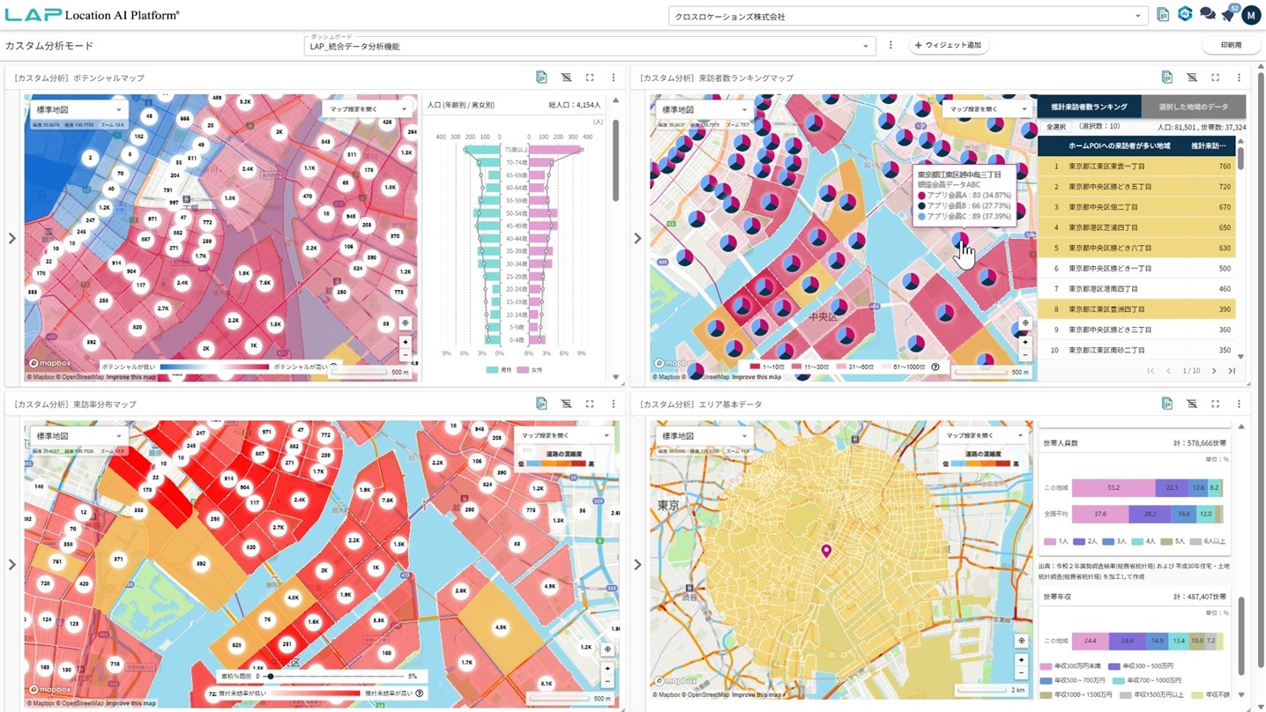The height and width of the screenshot is (712, 1266).
Task: Open kebab menu of 来訪者数ランキングマップ widget
Action: pos(1239,78)
